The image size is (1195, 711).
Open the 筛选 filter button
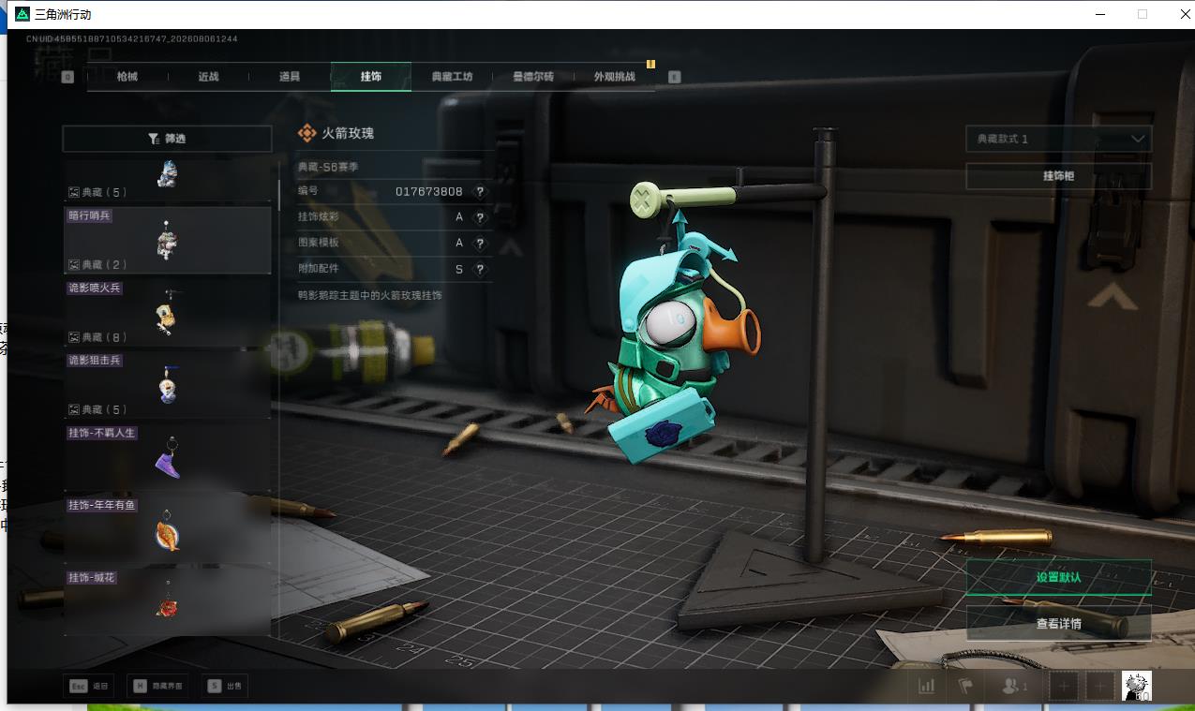(169, 139)
